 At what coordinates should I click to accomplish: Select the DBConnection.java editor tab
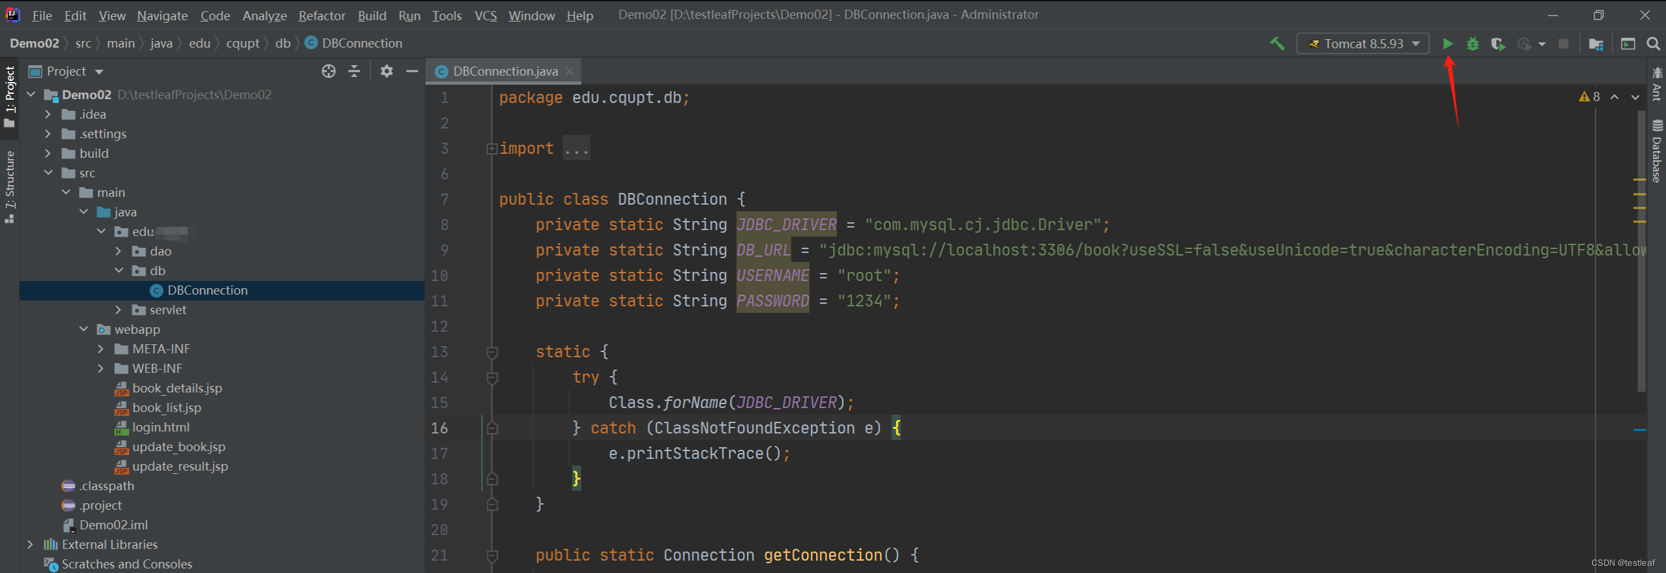[x=503, y=71]
